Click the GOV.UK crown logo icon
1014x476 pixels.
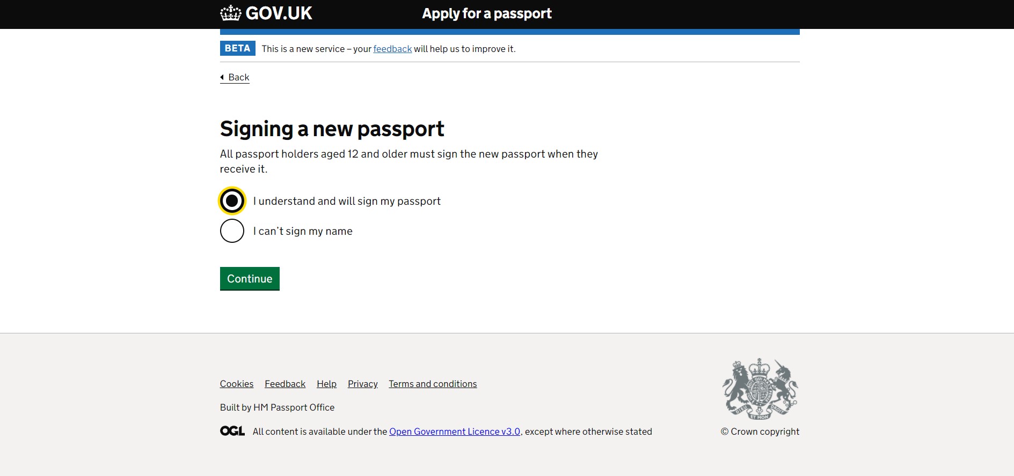pyautogui.click(x=231, y=13)
